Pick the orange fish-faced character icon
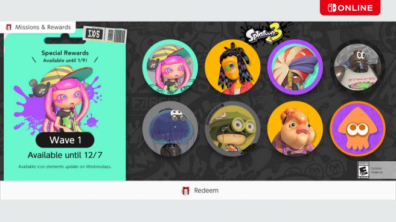Screen dimensions: 396x222 coord(295,129)
